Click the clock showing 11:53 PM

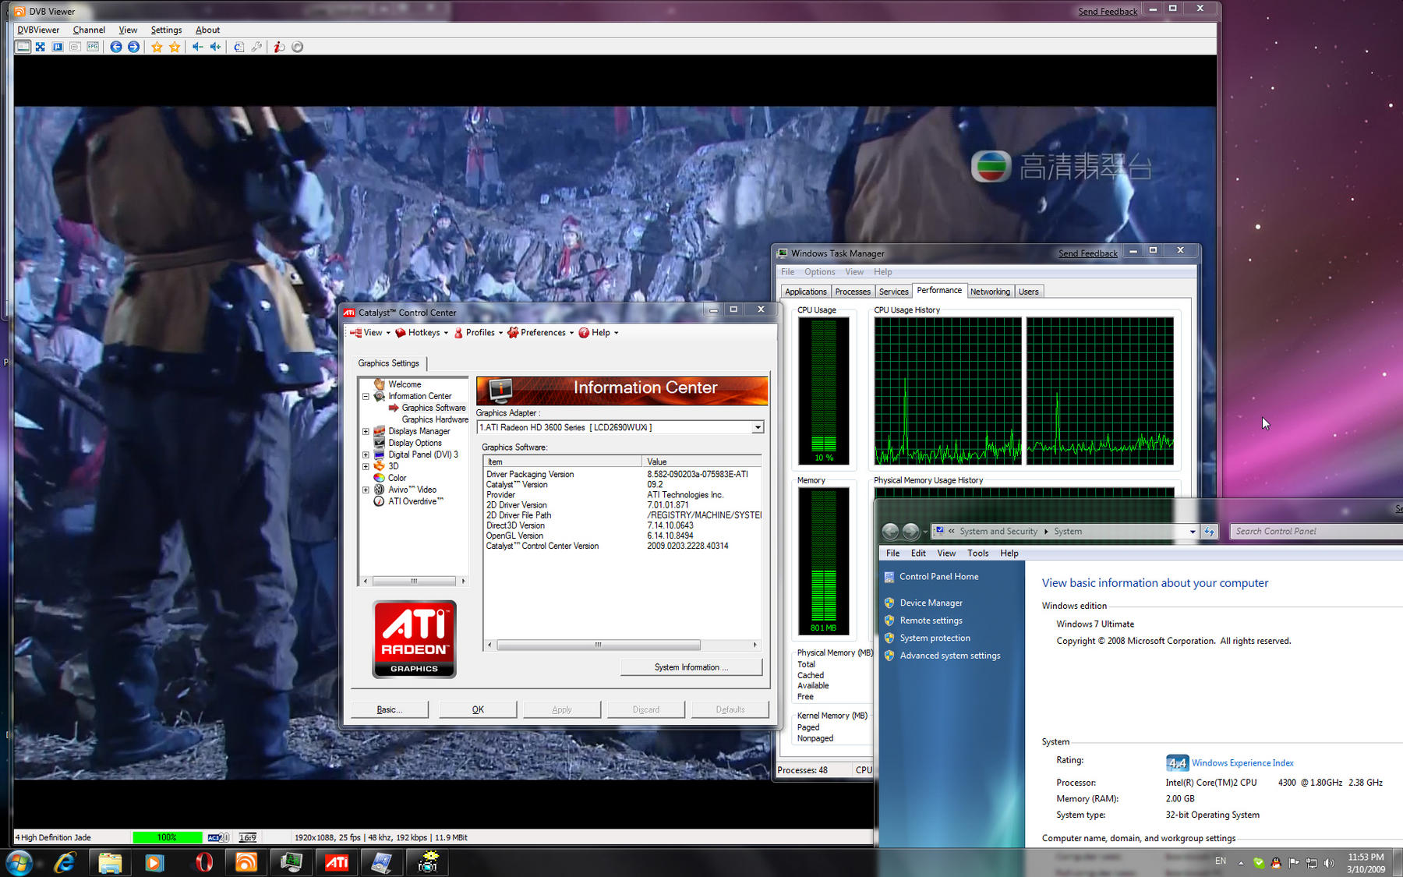(1366, 857)
